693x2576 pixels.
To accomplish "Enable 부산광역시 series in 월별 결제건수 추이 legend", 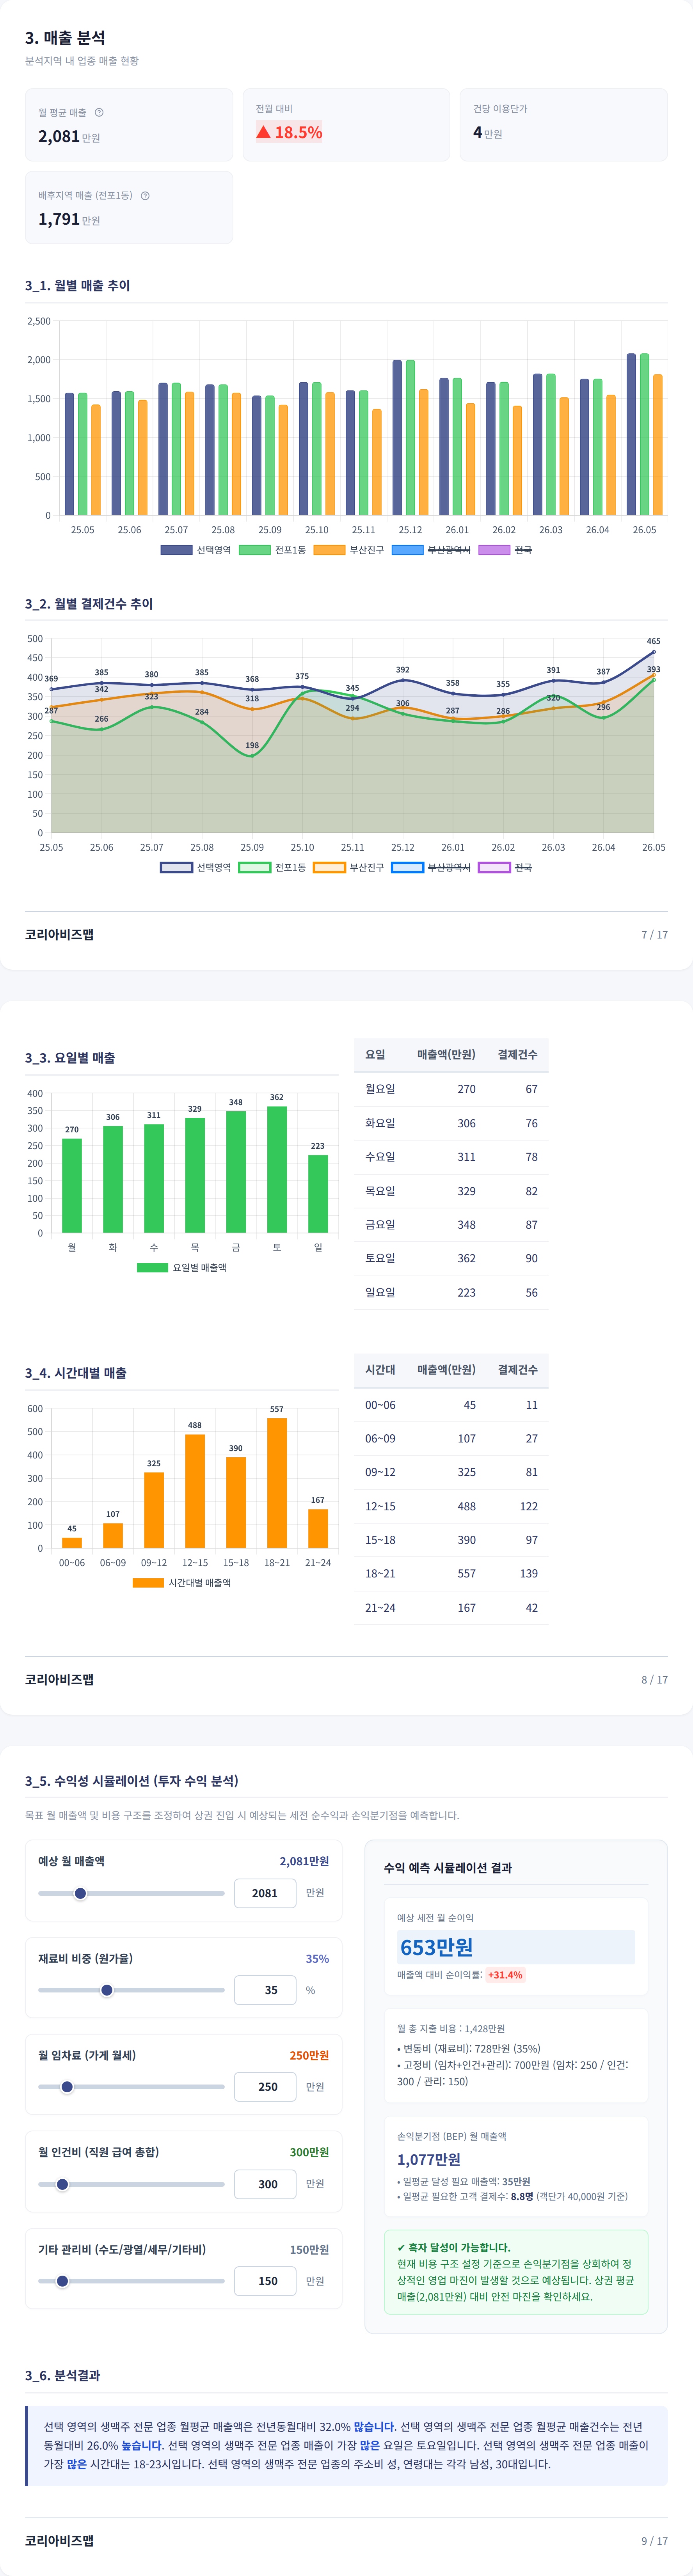I will (x=431, y=867).
